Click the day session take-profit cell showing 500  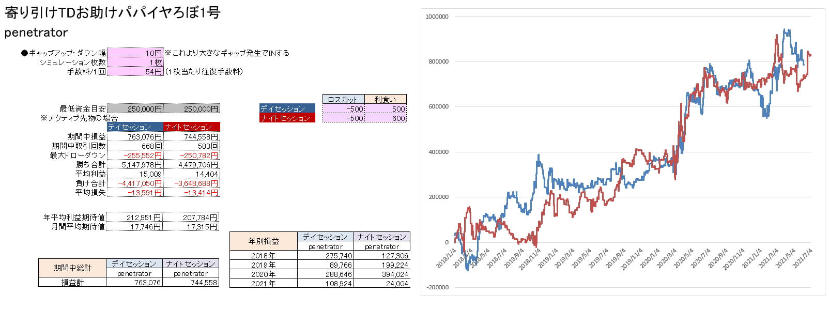(x=386, y=109)
